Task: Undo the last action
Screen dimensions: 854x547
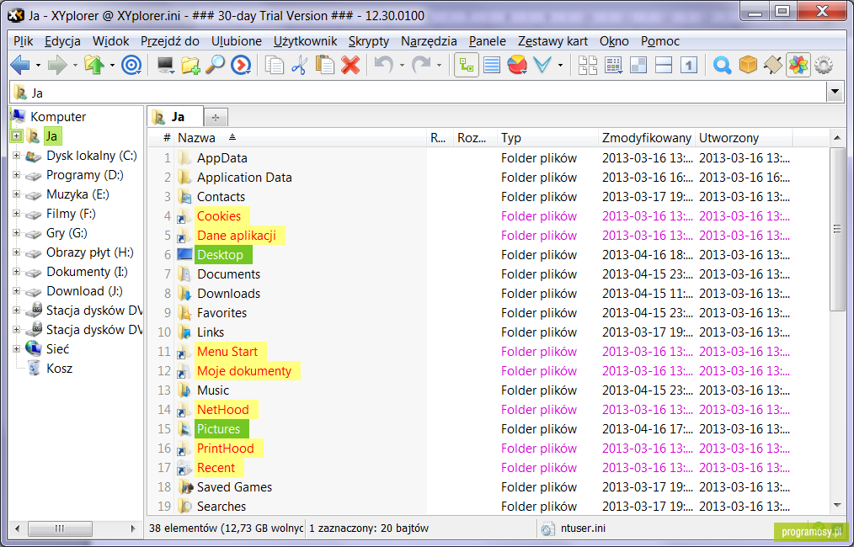Action: click(384, 66)
